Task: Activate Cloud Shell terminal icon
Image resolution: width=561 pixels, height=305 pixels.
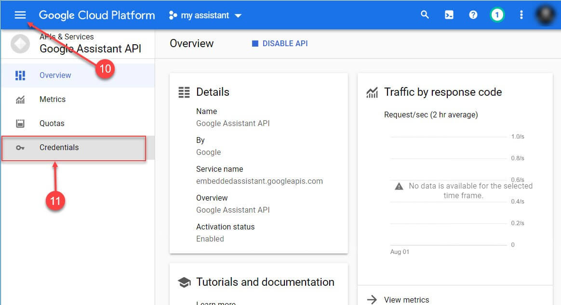Action: (x=449, y=15)
